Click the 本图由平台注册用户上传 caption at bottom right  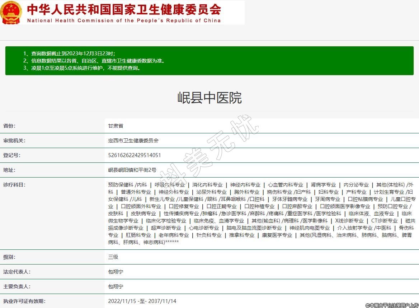point(392,305)
